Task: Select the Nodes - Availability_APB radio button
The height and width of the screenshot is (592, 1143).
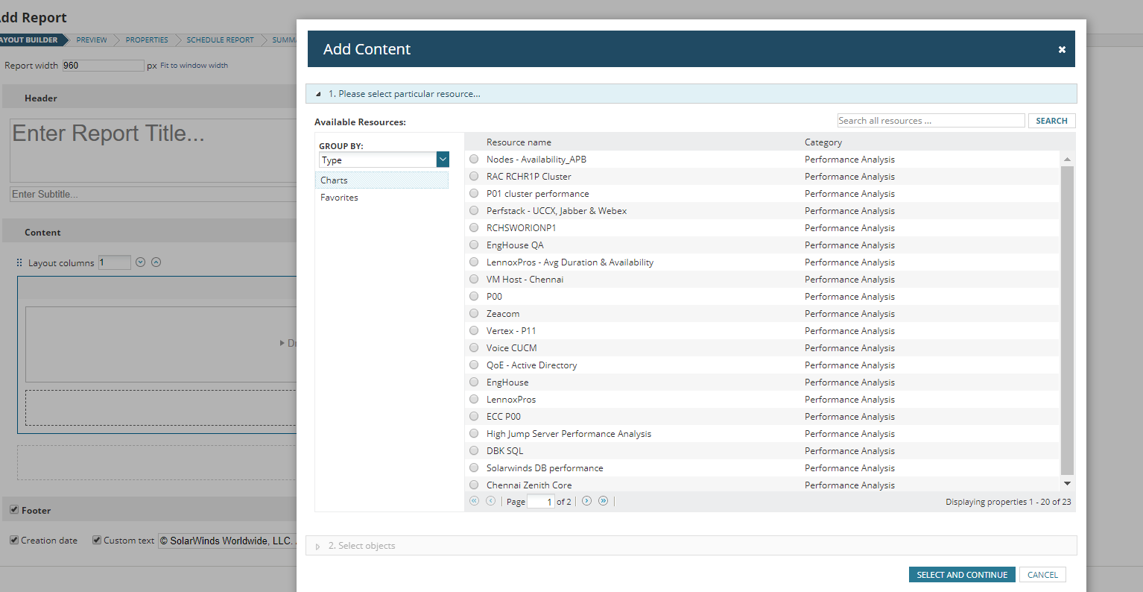Action: pos(474,159)
